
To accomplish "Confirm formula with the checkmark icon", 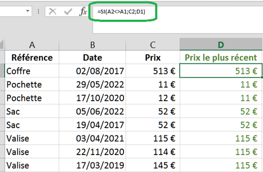I will 68,12.
